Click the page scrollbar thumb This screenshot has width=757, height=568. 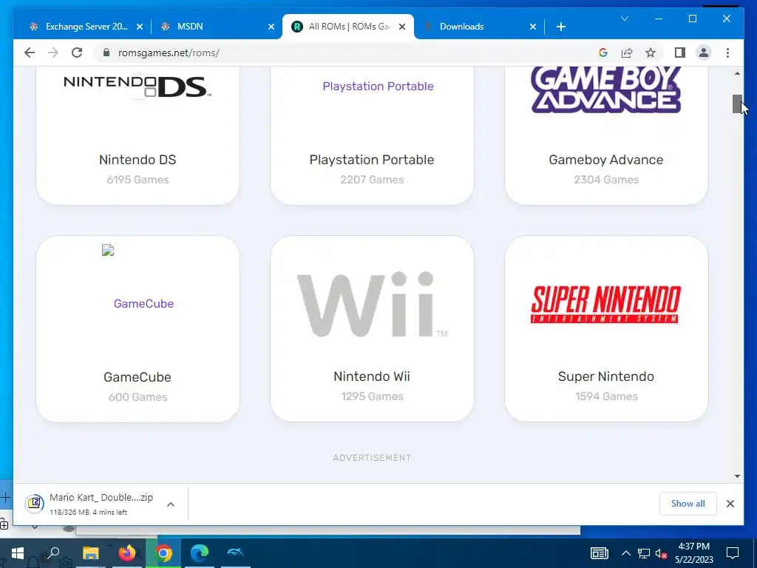pos(737,104)
